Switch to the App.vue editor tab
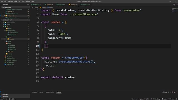Viewport: 178px width, 100px height. point(49,5)
